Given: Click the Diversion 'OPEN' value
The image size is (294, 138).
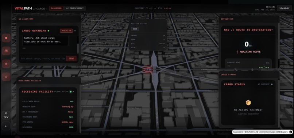Looking at the screenshot, I should (71, 127).
